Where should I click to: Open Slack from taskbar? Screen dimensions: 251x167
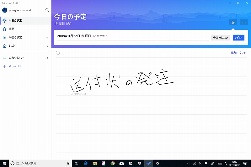coord(131,163)
